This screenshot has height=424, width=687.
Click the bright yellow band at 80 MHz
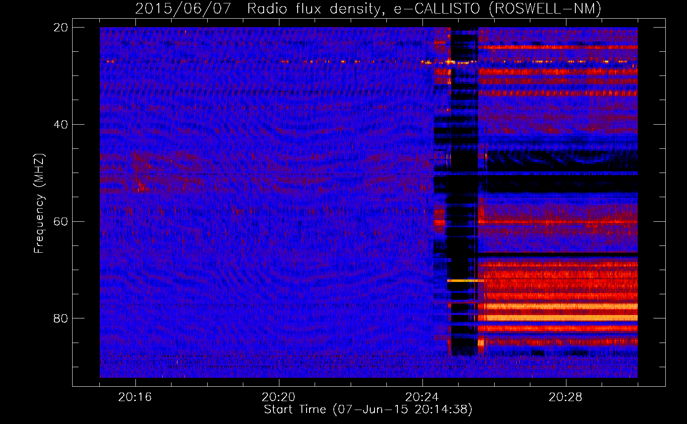tap(557, 318)
